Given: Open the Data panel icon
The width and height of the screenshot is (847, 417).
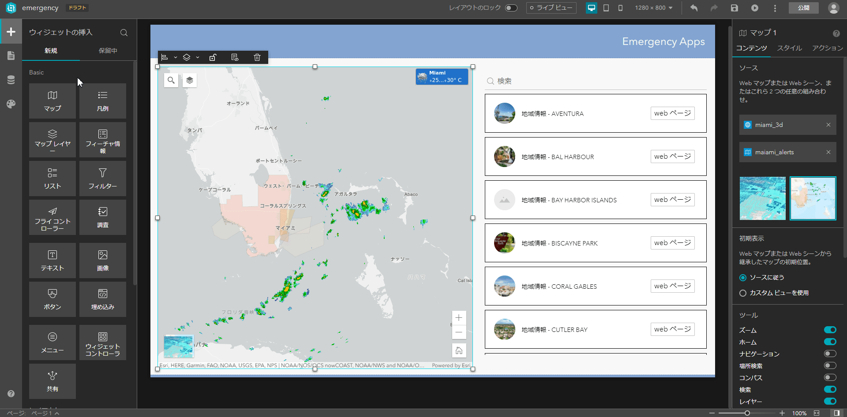Looking at the screenshot, I should (x=11, y=80).
